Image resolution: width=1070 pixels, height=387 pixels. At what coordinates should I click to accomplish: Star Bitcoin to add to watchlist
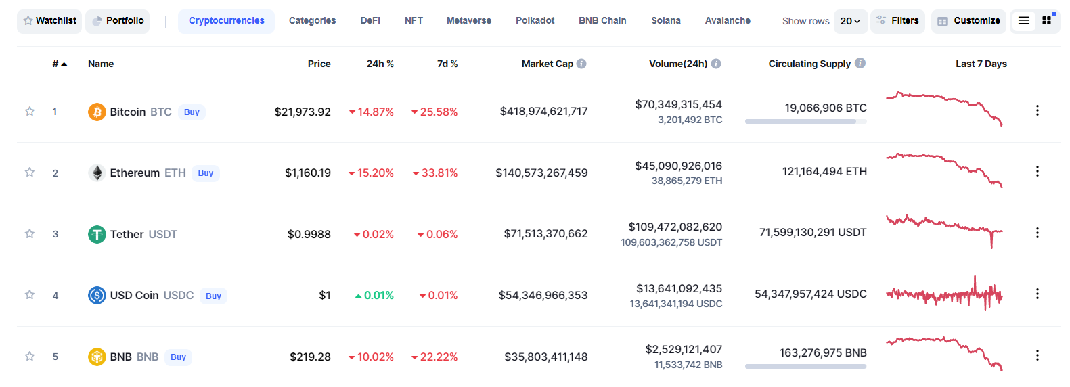30,111
